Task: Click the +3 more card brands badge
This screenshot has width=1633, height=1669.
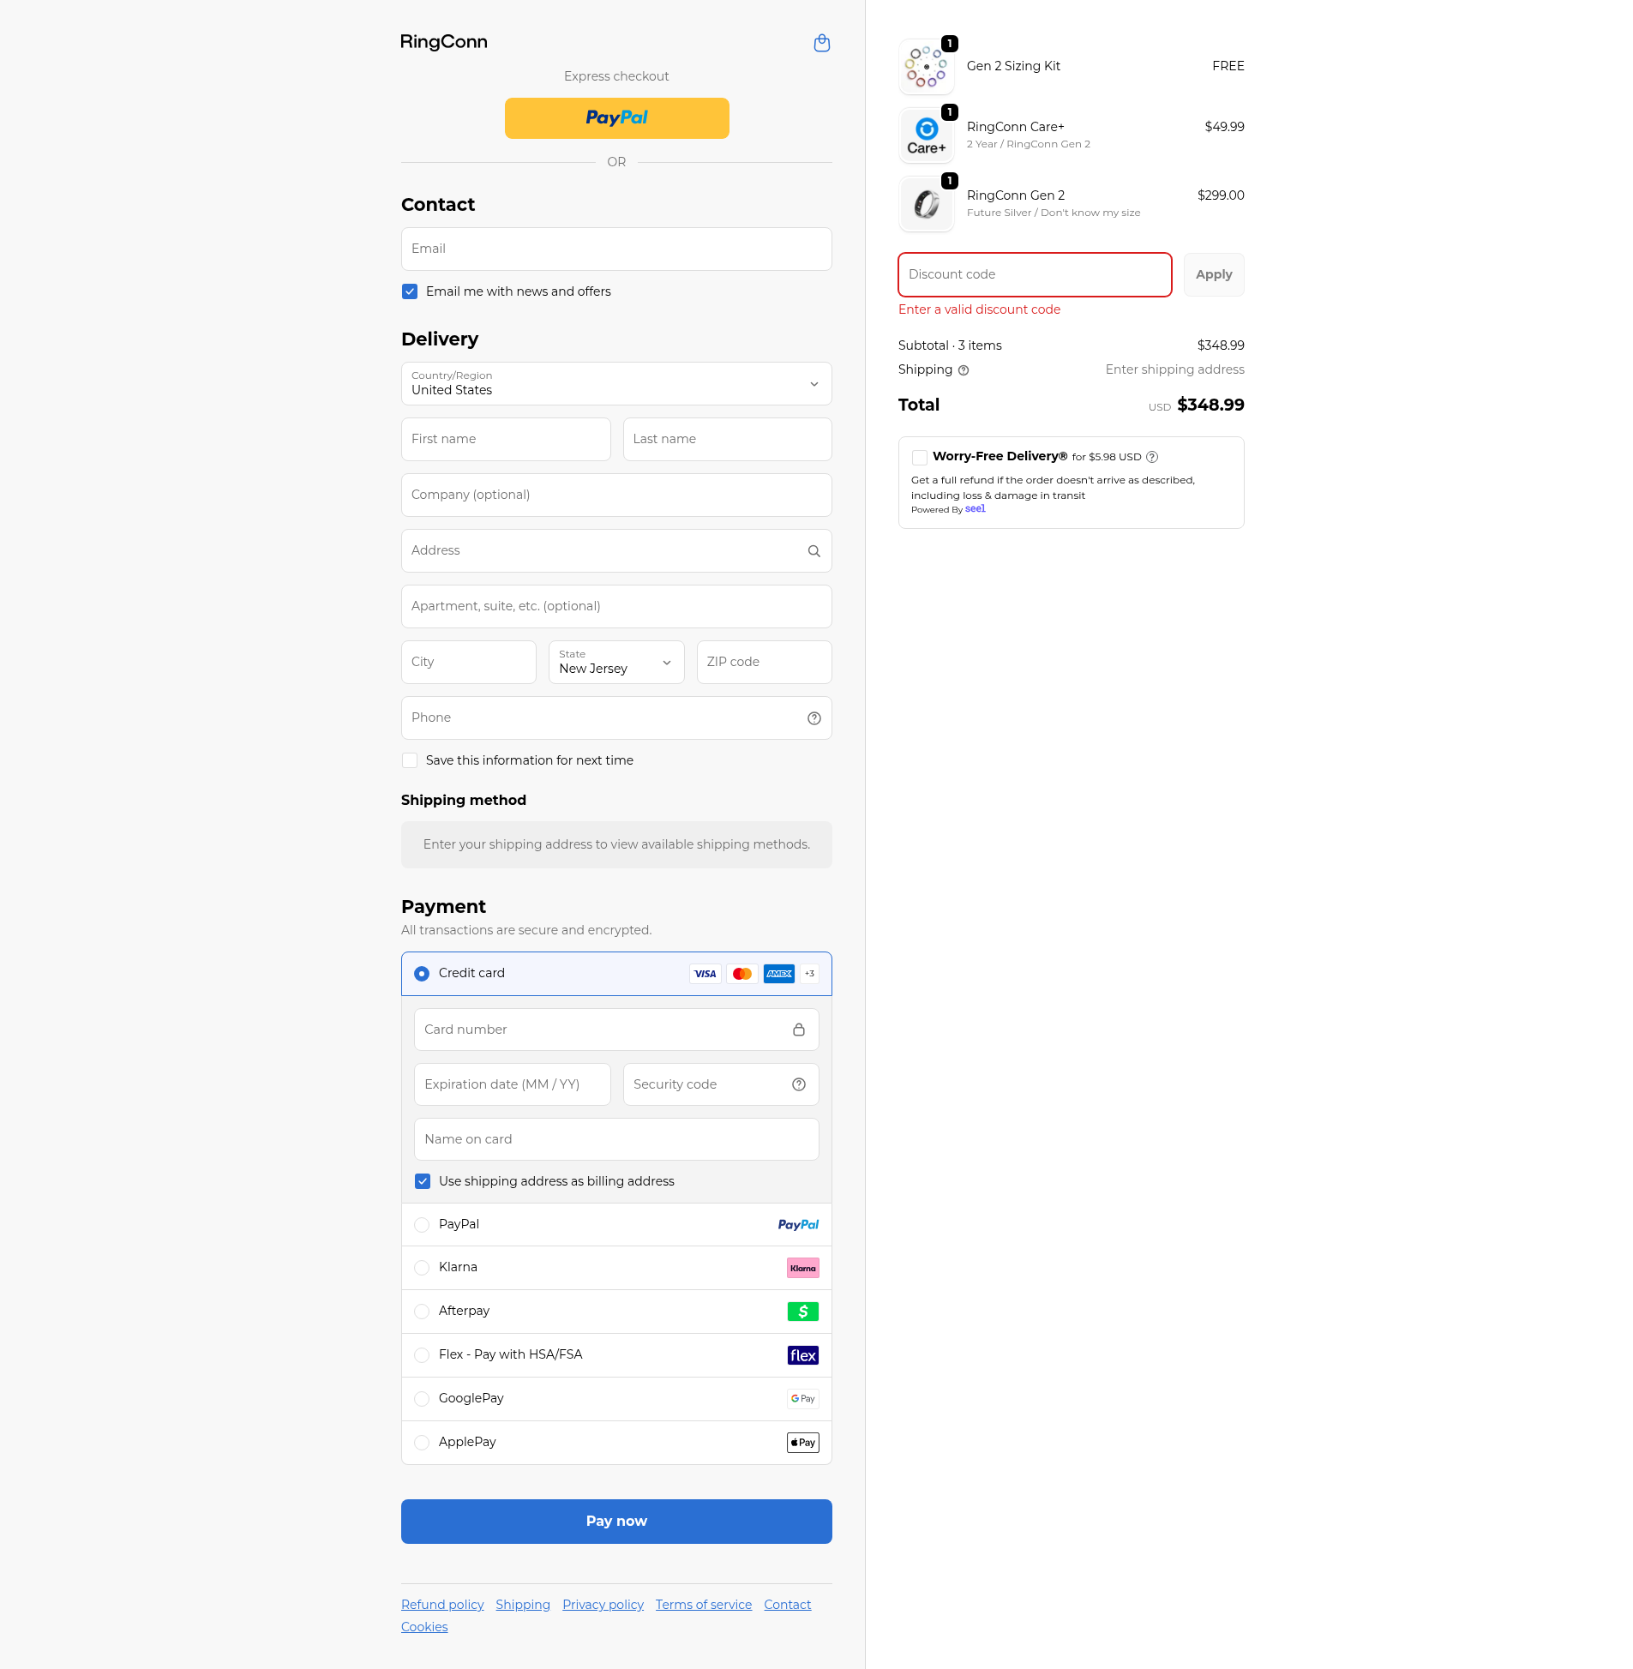Action: [808, 975]
